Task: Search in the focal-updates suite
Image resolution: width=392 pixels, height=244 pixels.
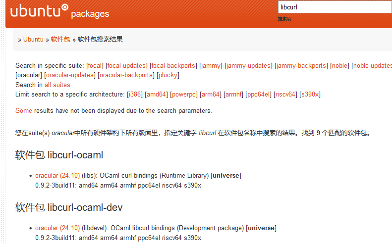Action: (126, 66)
